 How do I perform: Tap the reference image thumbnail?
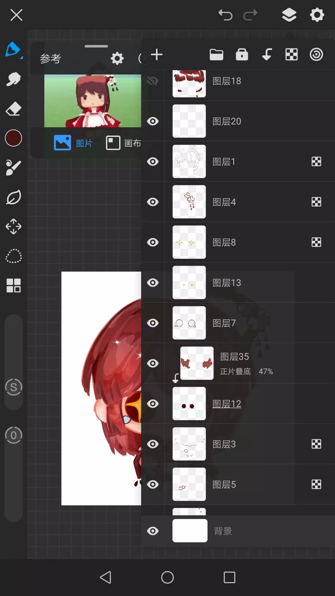click(92, 101)
